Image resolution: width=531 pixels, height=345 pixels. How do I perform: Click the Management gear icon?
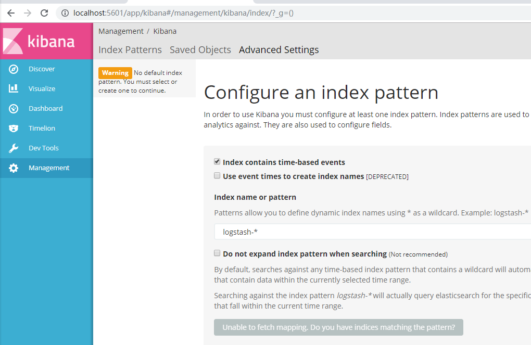(14, 168)
